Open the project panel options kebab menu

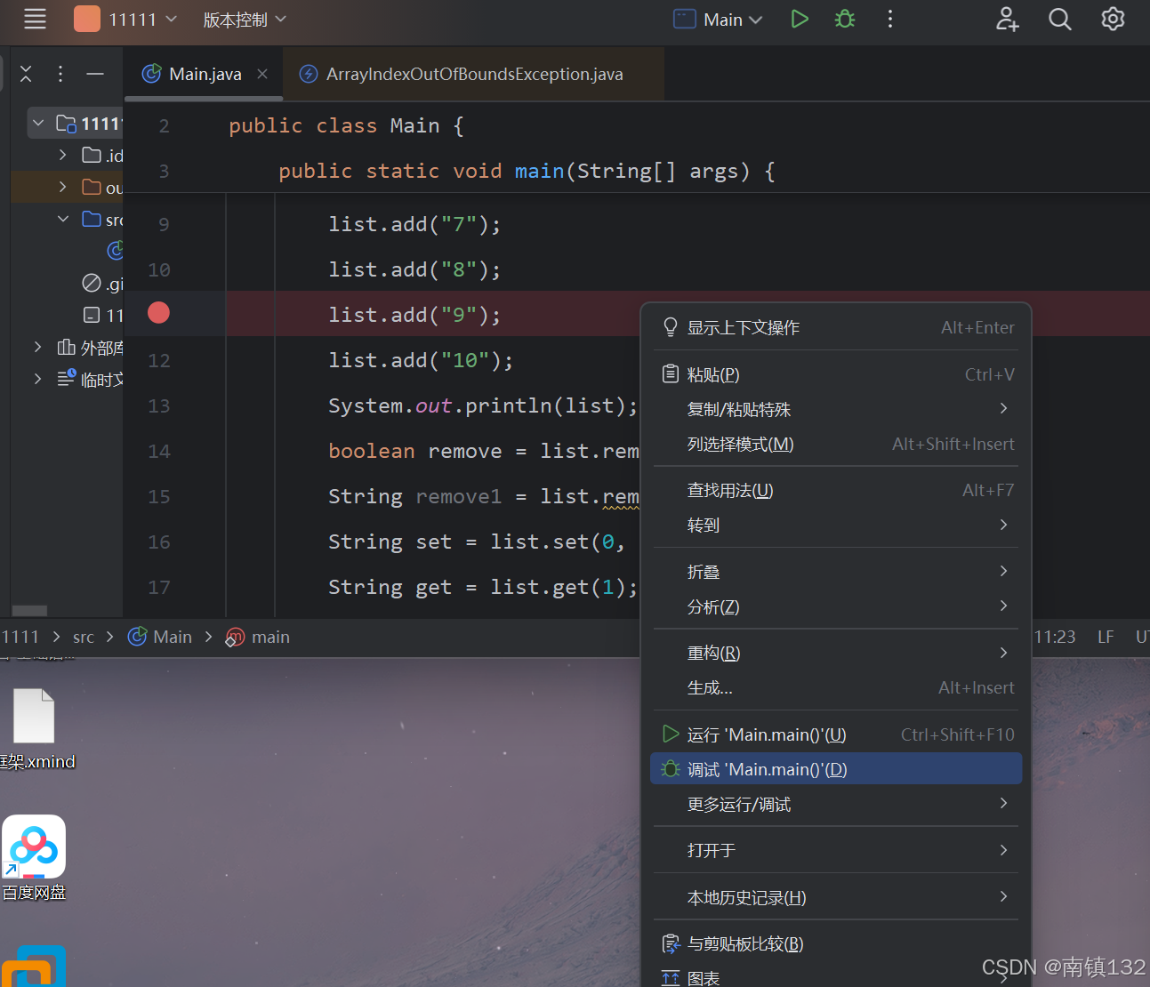coord(60,74)
